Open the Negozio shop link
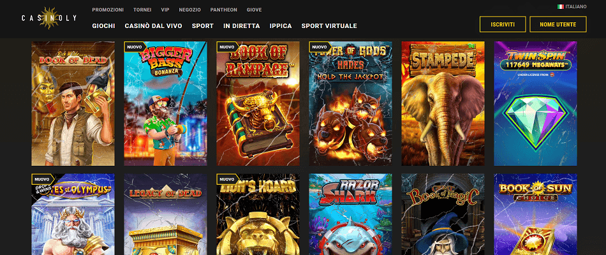This screenshot has height=255, width=606. tap(189, 10)
